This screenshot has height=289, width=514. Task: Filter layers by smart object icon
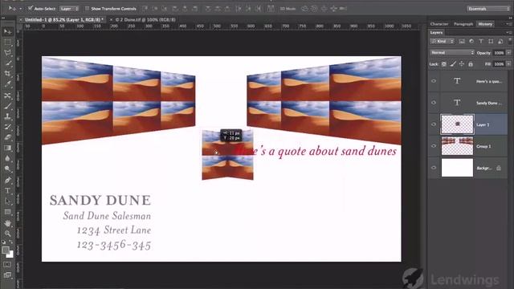(x=500, y=41)
